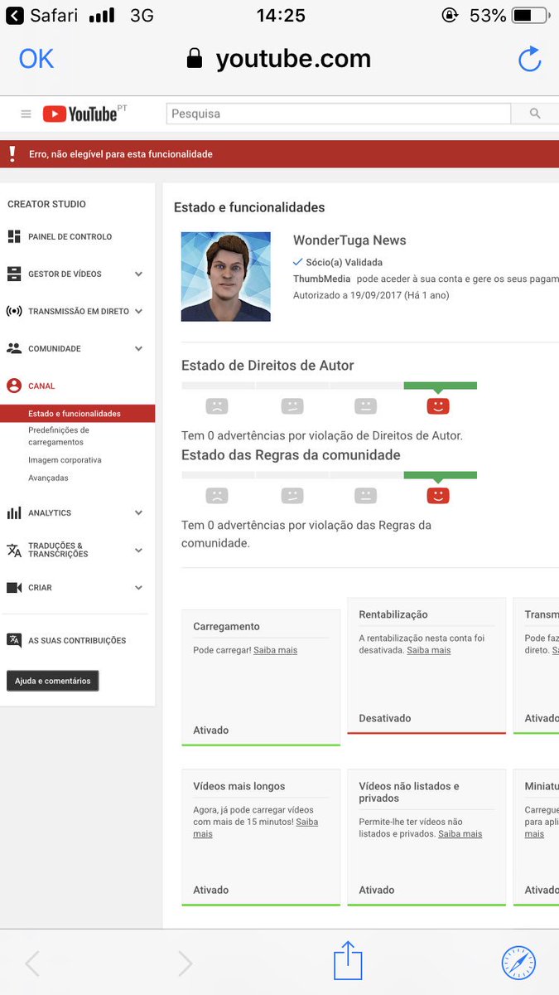Click the red happy face under Regras da comunidade
559x995 pixels.
coord(438,495)
